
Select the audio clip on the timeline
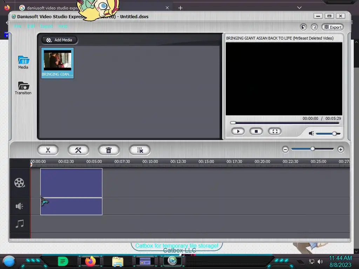(x=71, y=206)
